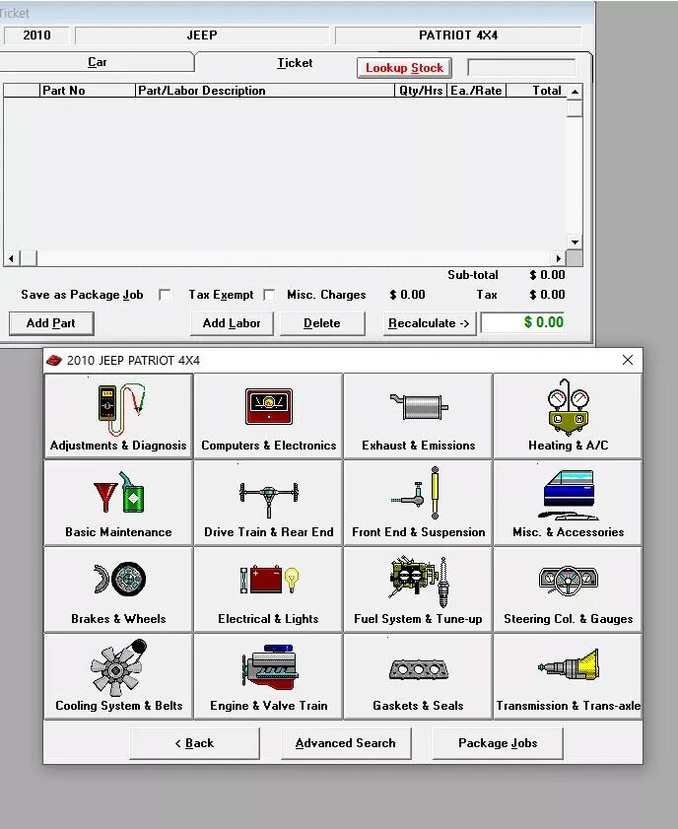
Task: Click the horizontal scrollbar thumb
Action: (x=29, y=258)
